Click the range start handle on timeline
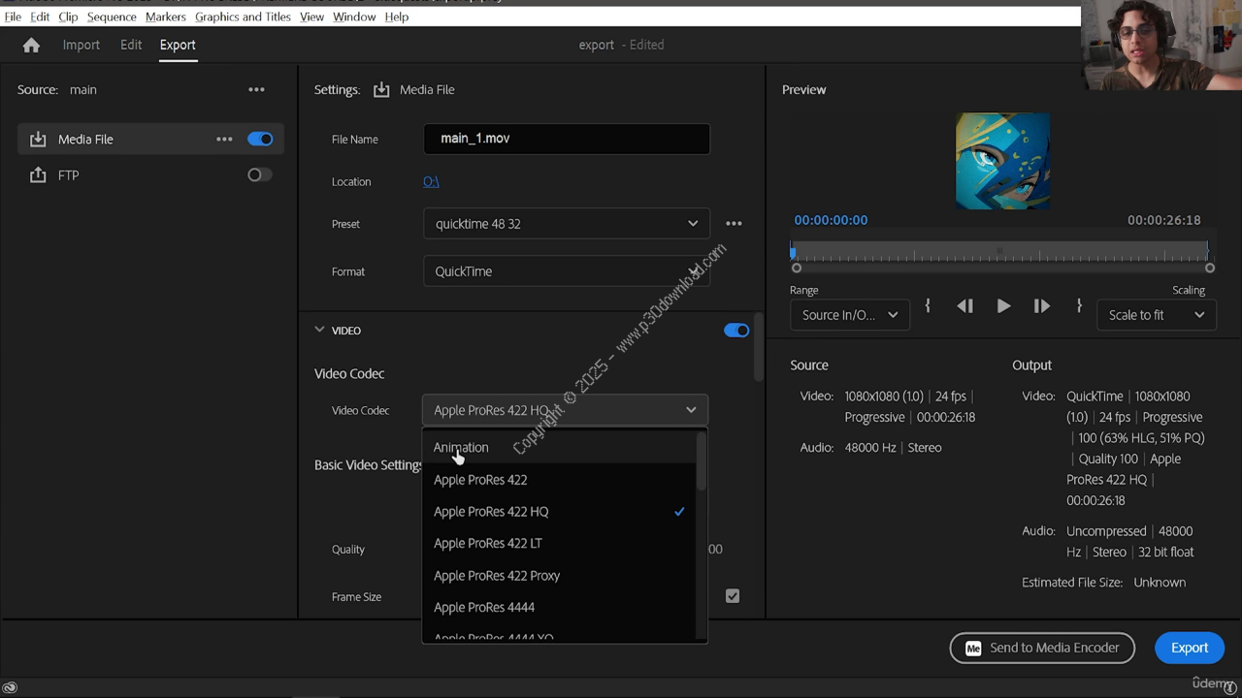Screen dimensions: 1242x698 pyautogui.click(x=797, y=268)
